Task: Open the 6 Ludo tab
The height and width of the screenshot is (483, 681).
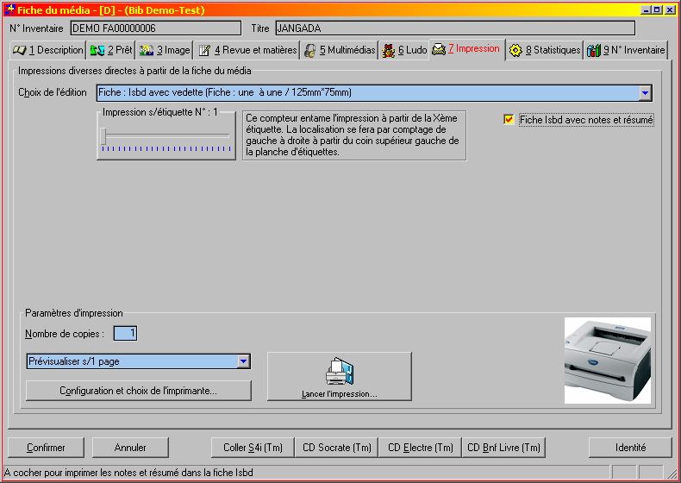Action: [x=405, y=50]
